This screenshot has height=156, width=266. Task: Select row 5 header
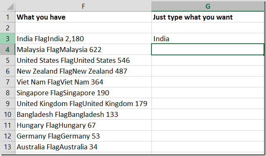point(7,60)
